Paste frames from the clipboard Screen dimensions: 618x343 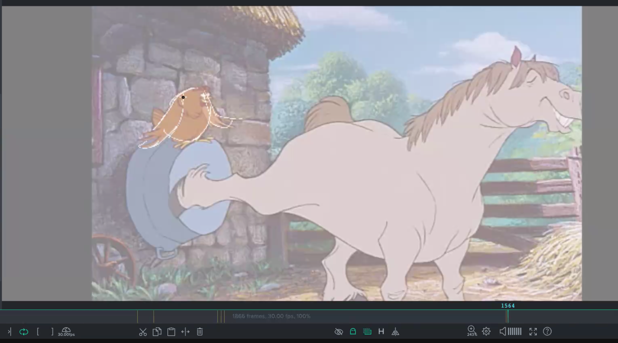tap(171, 332)
